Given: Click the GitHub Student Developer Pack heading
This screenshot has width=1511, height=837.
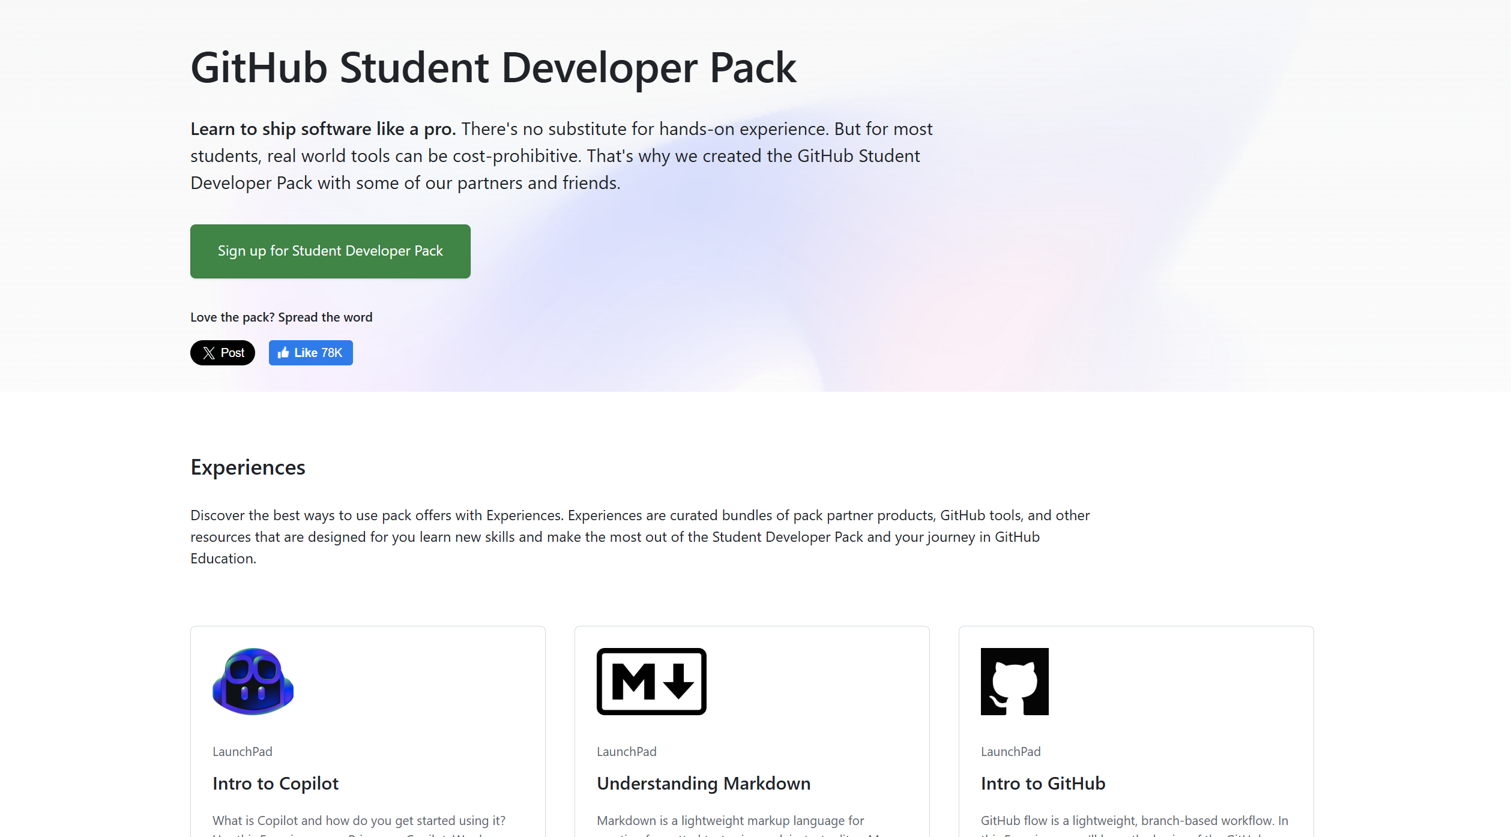Looking at the screenshot, I should [493, 67].
